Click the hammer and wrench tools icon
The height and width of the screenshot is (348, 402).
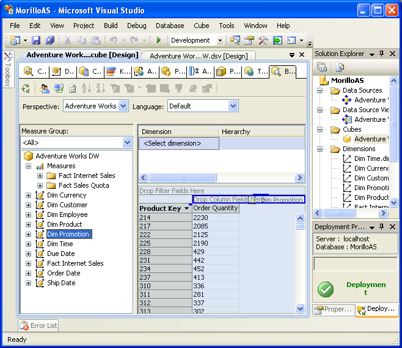tap(263, 40)
